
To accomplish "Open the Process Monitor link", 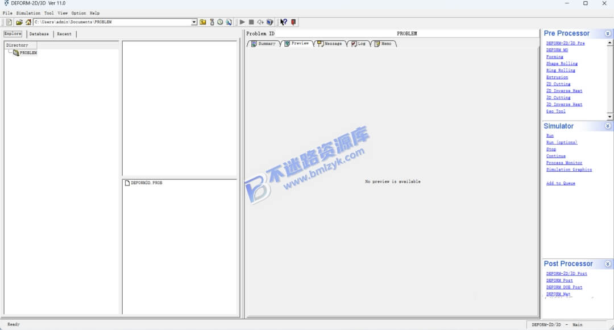I will coord(565,163).
